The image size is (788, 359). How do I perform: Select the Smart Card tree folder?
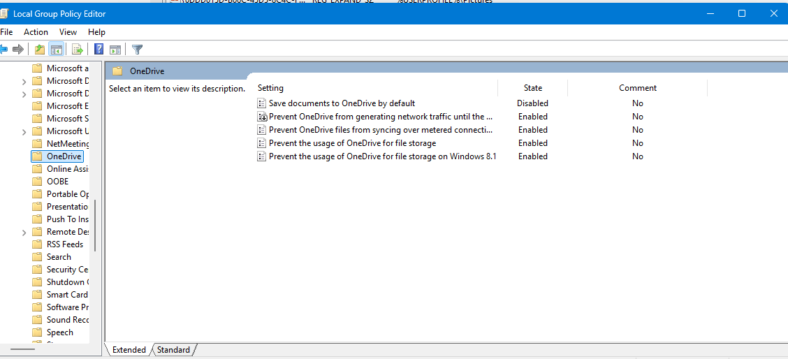61,295
